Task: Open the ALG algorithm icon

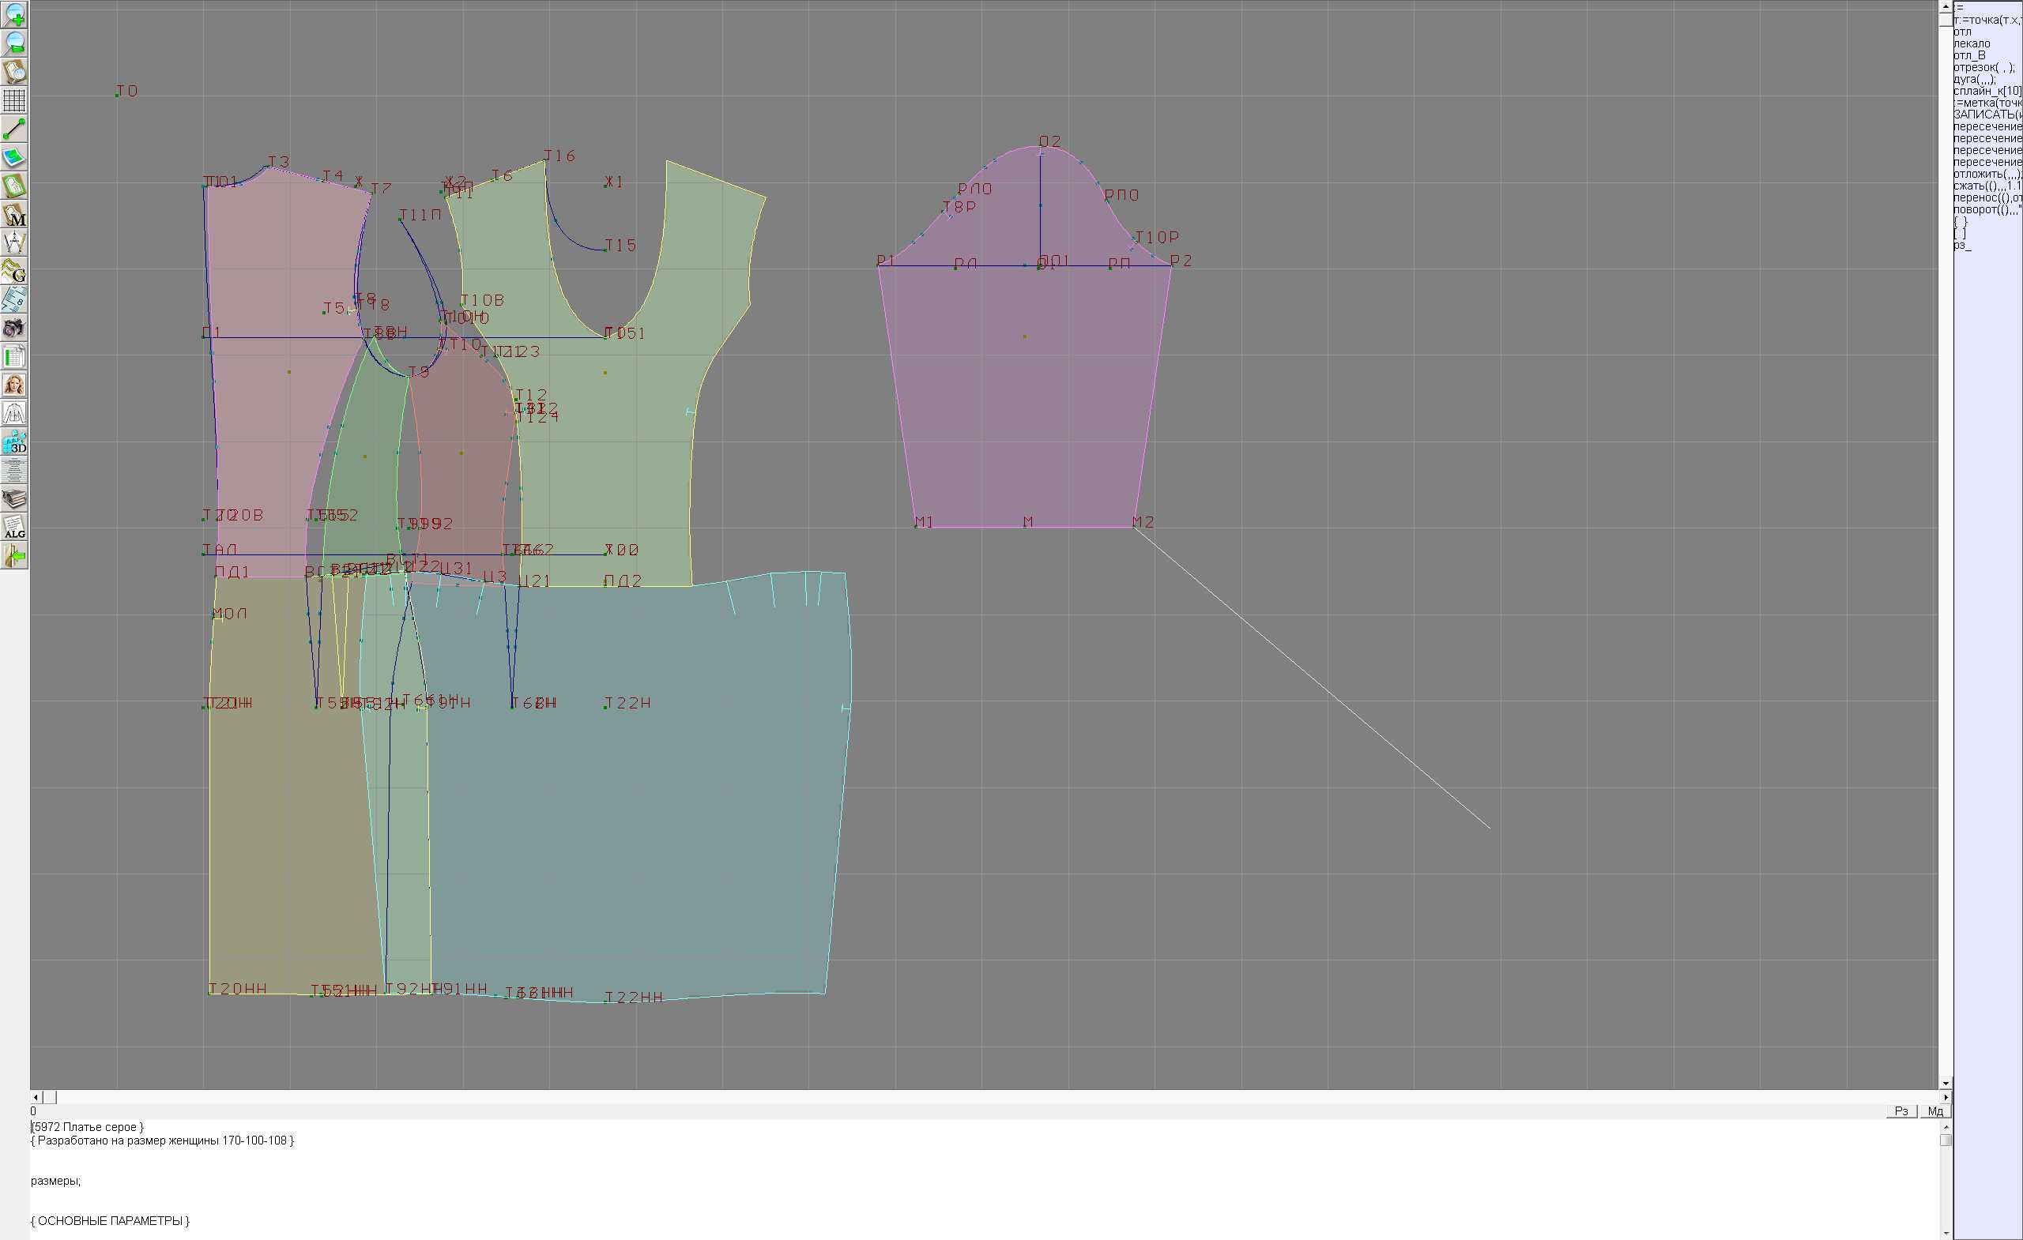Action: coord(14,527)
